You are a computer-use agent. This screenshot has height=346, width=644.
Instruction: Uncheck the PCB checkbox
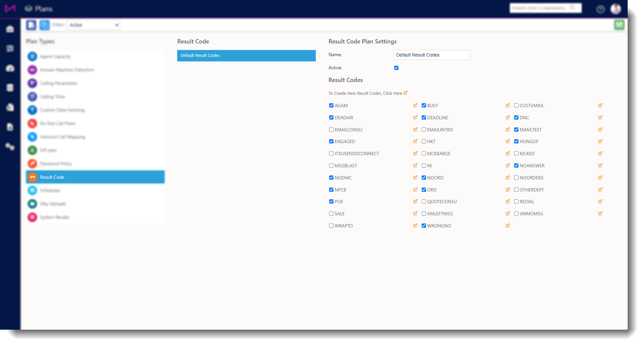click(331, 201)
